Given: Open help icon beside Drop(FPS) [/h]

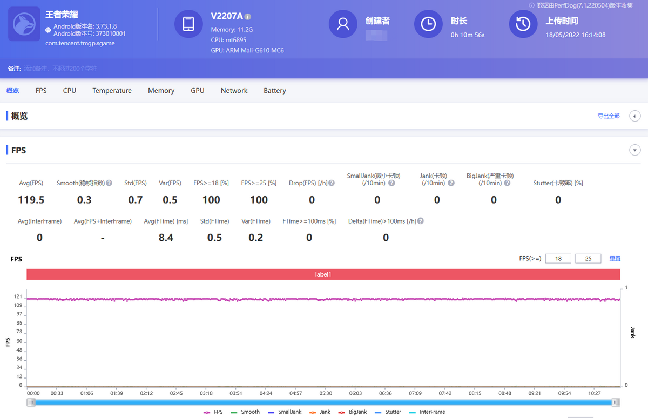Looking at the screenshot, I should [332, 183].
